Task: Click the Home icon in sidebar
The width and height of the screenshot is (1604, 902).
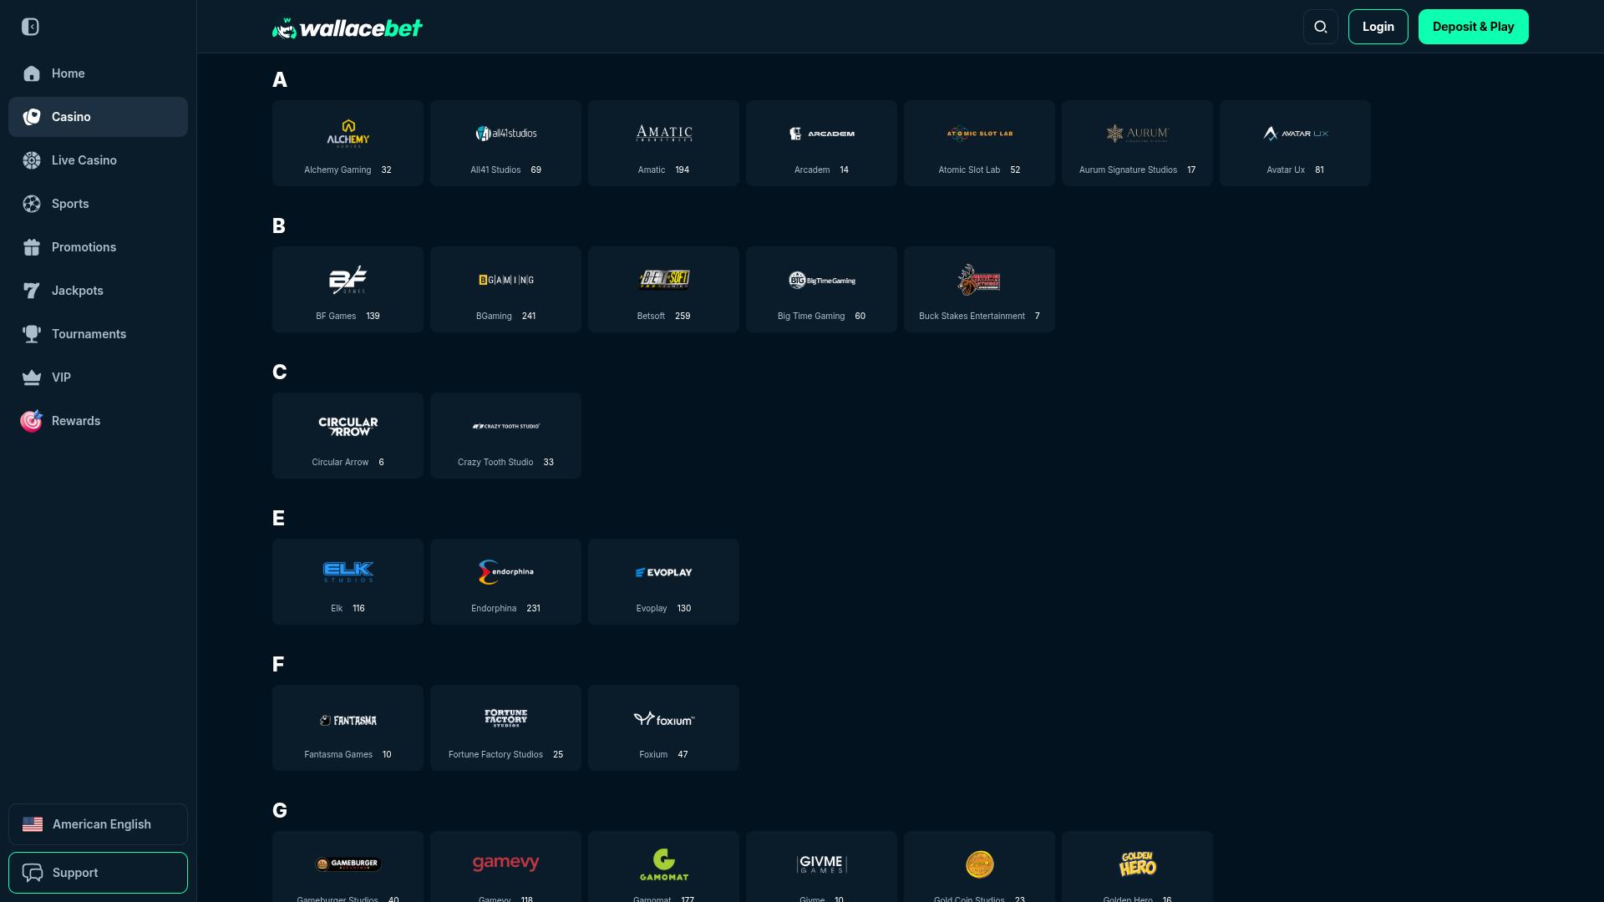Action: click(x=32, y=73)
